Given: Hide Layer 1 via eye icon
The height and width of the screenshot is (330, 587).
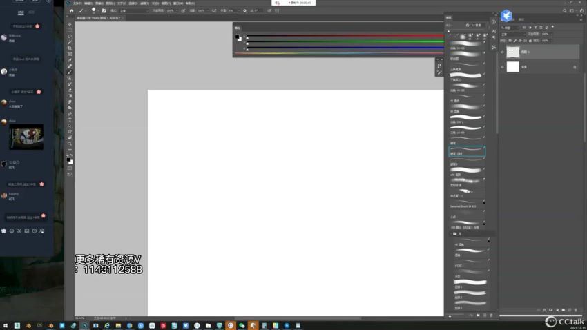Looking at the screenshot, I should tap(502, 52).
